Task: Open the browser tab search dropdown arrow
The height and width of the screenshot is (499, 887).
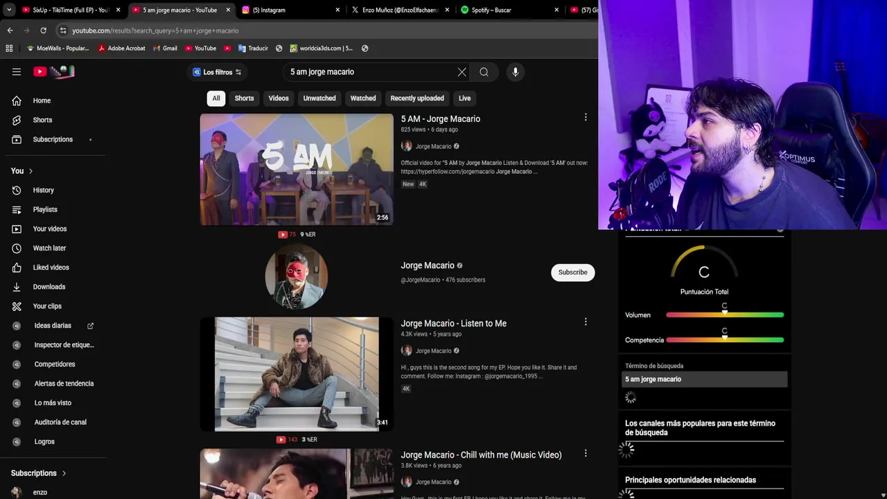Action: point(8,10)
